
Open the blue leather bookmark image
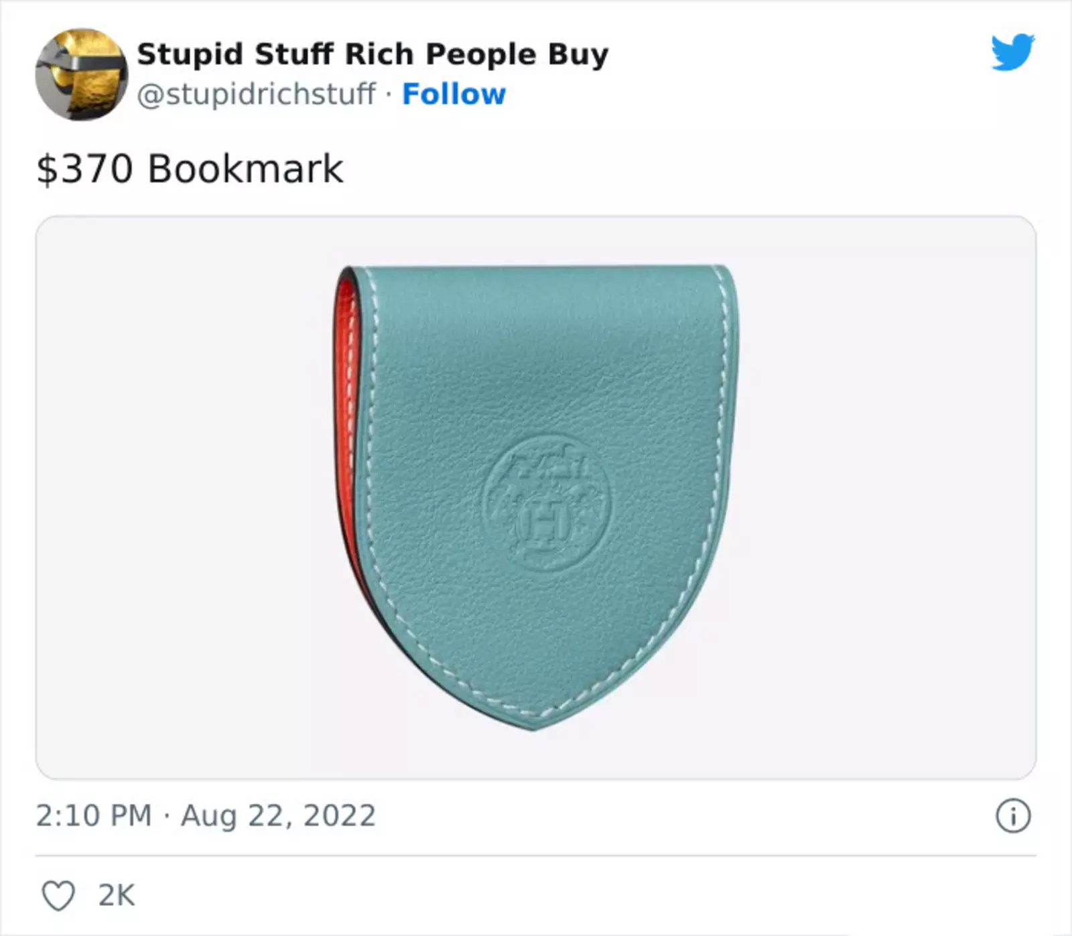[536, 497]
